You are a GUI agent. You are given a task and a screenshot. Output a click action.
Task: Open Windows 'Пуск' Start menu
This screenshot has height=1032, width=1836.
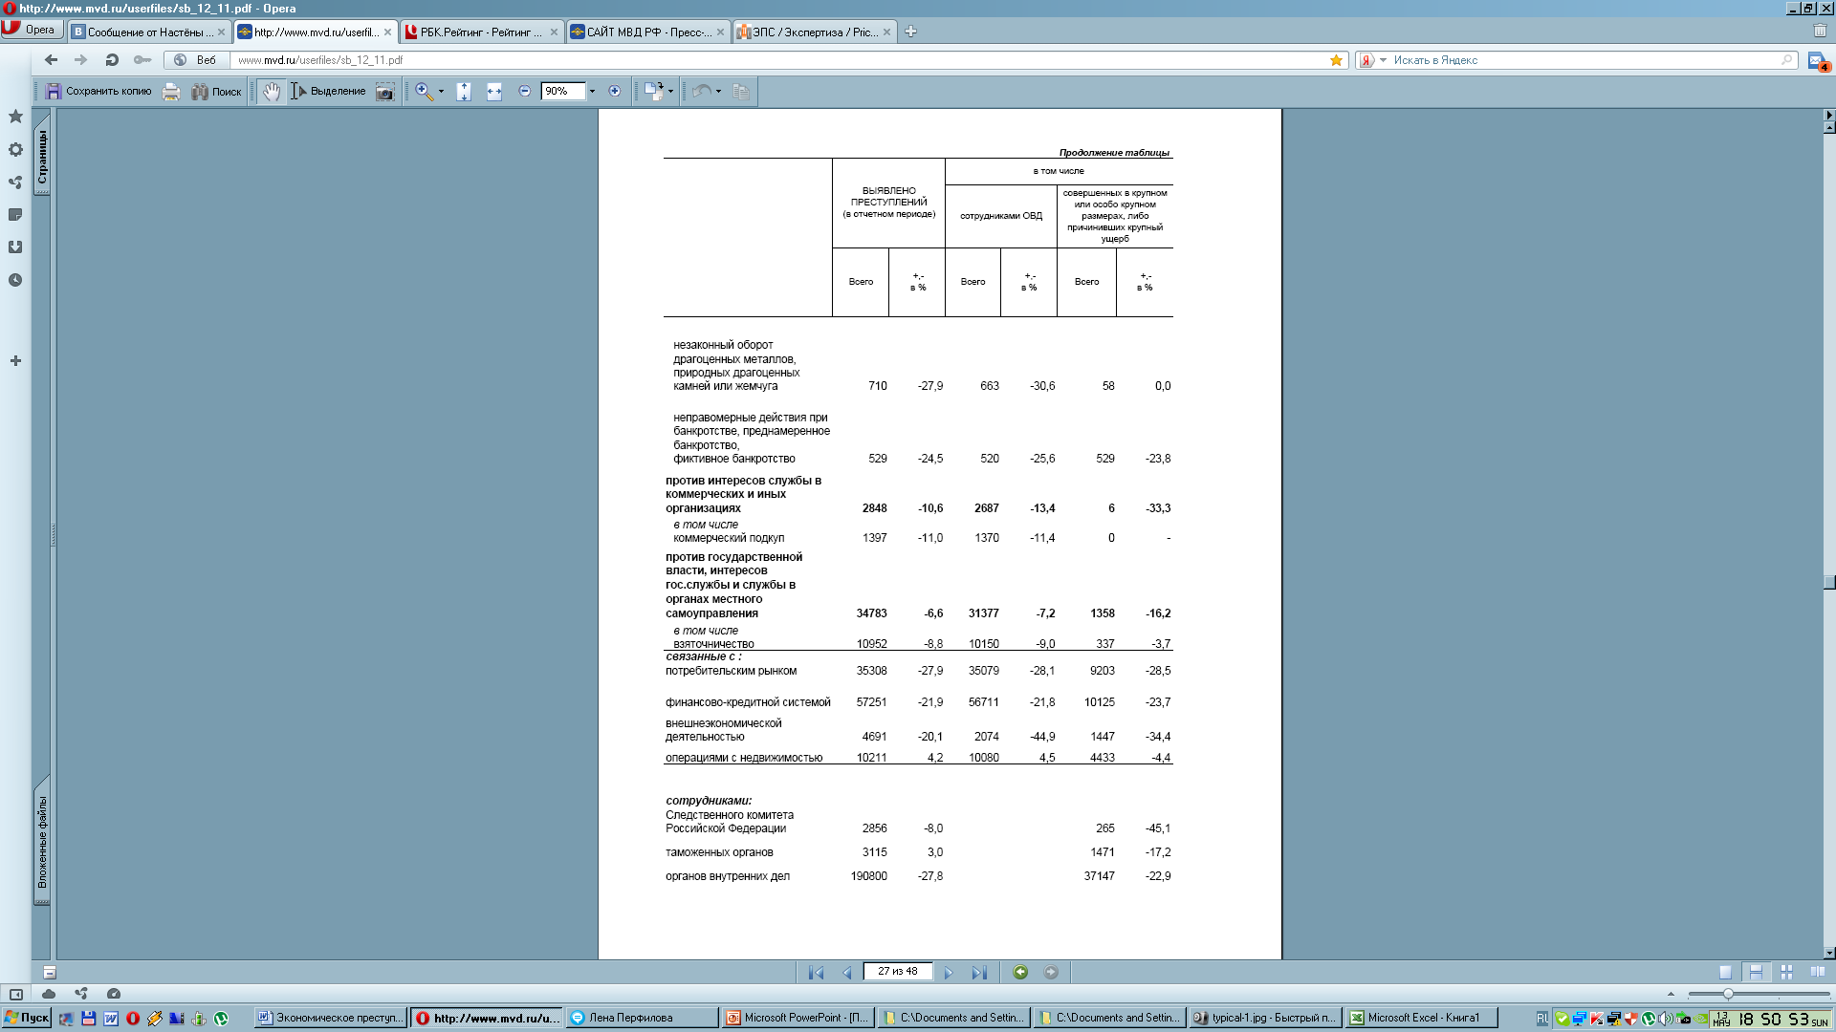27,1018
